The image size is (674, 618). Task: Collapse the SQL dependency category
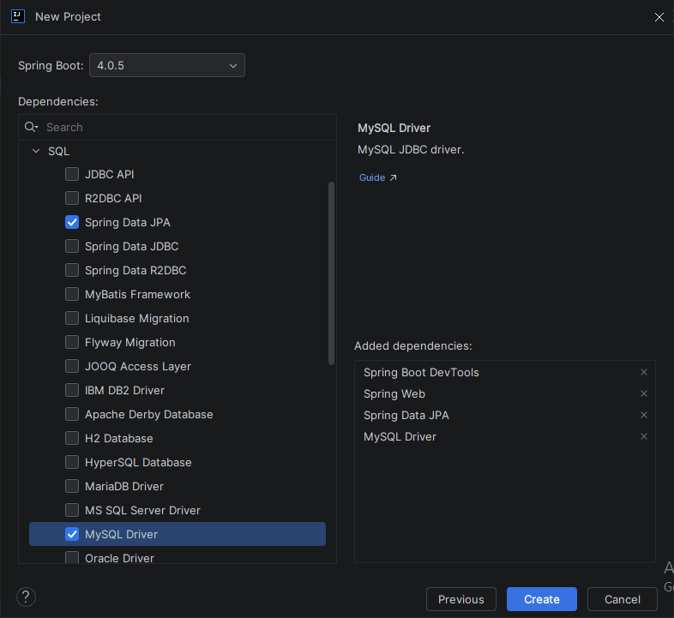click(36, 151)
